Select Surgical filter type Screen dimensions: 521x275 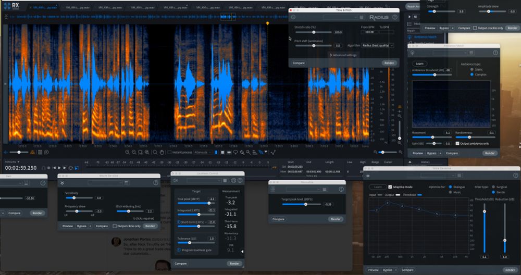[x=493, y=187]
